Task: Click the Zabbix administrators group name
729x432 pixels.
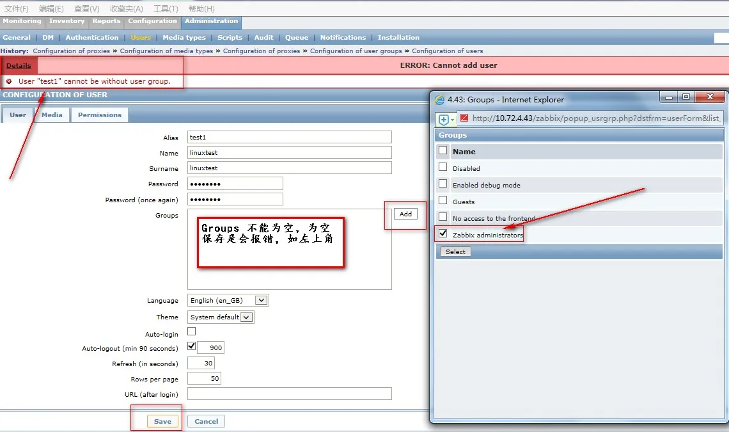Action: click(488, 235)
